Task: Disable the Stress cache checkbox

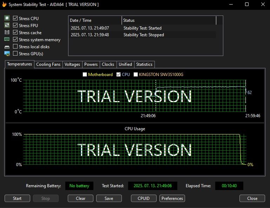Action: click(15, 32)
